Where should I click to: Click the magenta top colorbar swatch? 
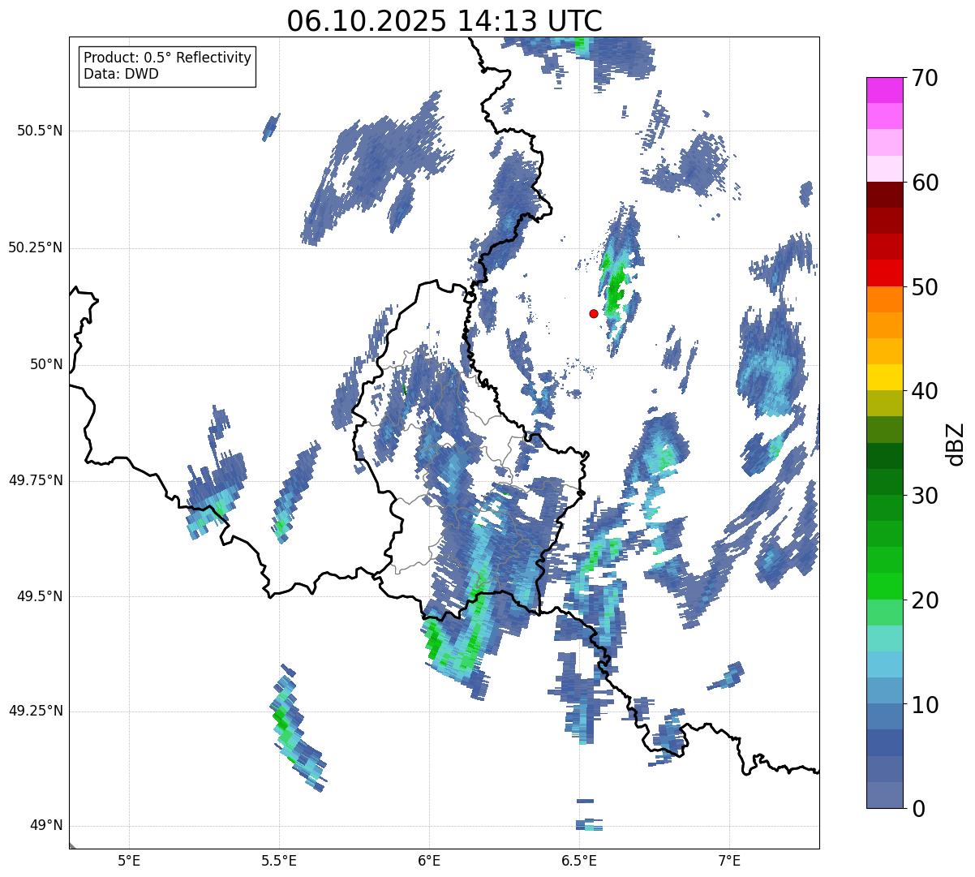tap(884, 90)
